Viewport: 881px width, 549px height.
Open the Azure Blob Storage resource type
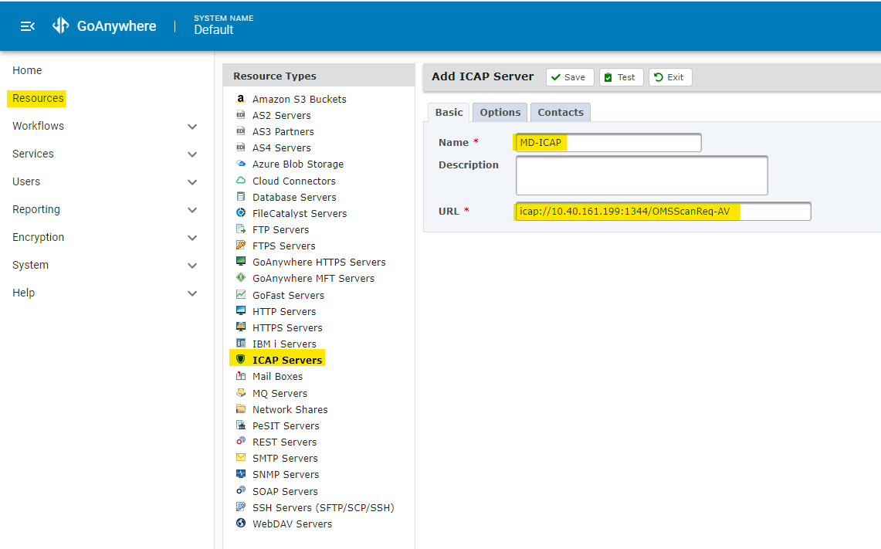tap(298, 164)
